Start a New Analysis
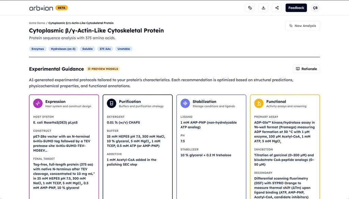The image size is (349, 199). click(302, 26)
